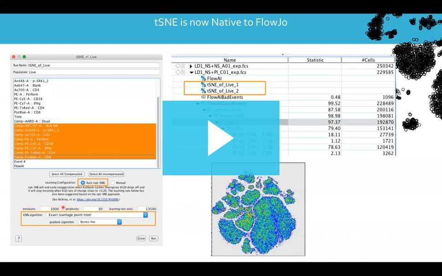Toggle the circle next to LD1_NS+NS_A01_exp.fcs
Viewport: 442px width, 276px height.
[178, 66]
